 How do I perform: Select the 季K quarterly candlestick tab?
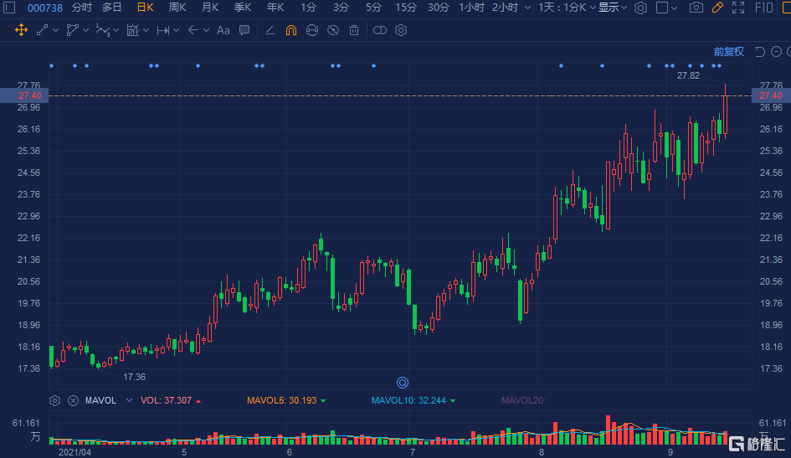click(243, 8)
